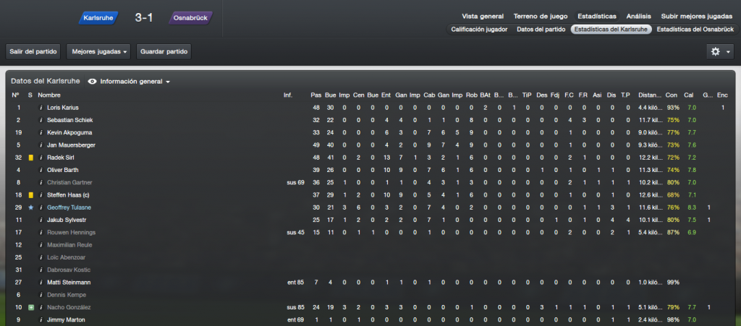Click Radek Sirl's yellow card icon

30,158
